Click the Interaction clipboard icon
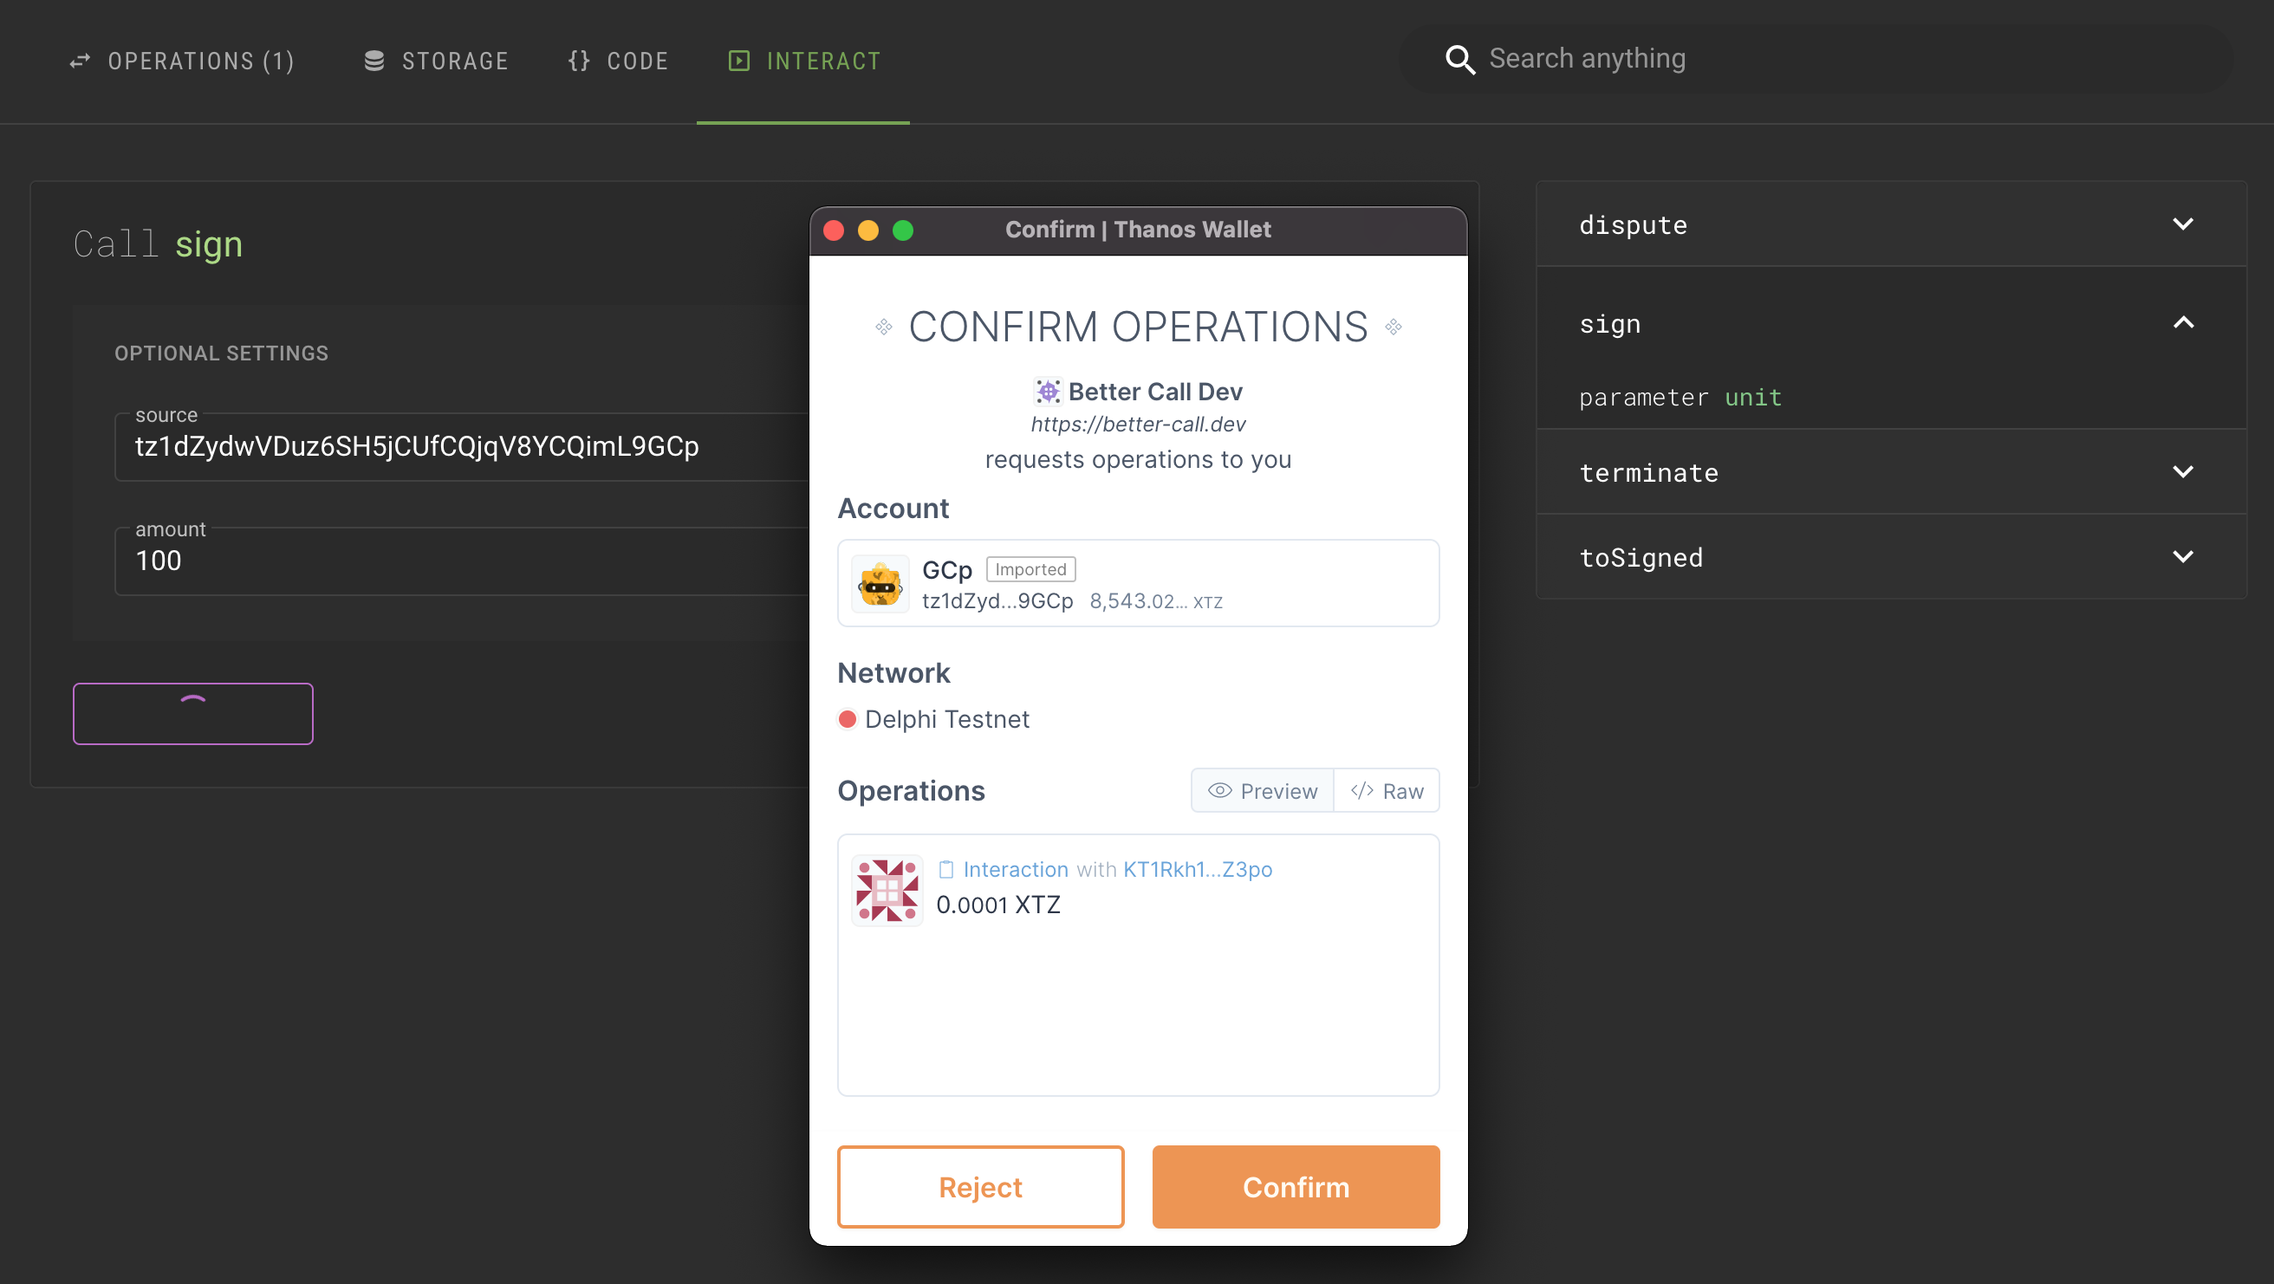The height and width of the screenshot is (1284, 2274). pyautogui.click(x=945, y=869)
